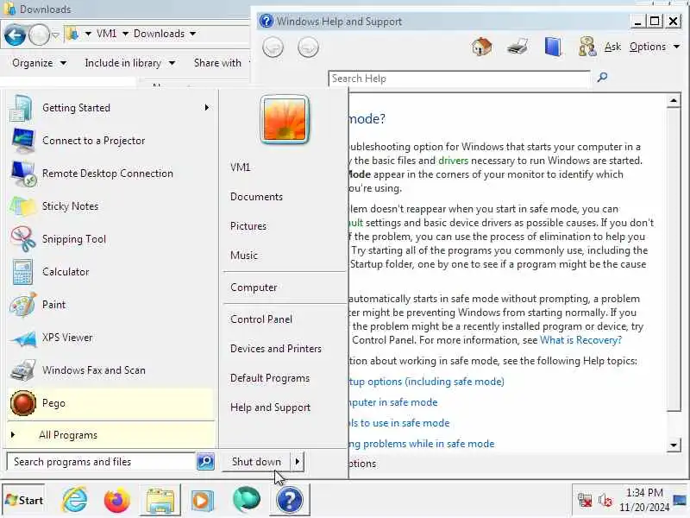Image resolution: width=690 pixels, height=518 pixels.
Task: Open Remote Desktop Connection
Action: click(x=110, y=174)
